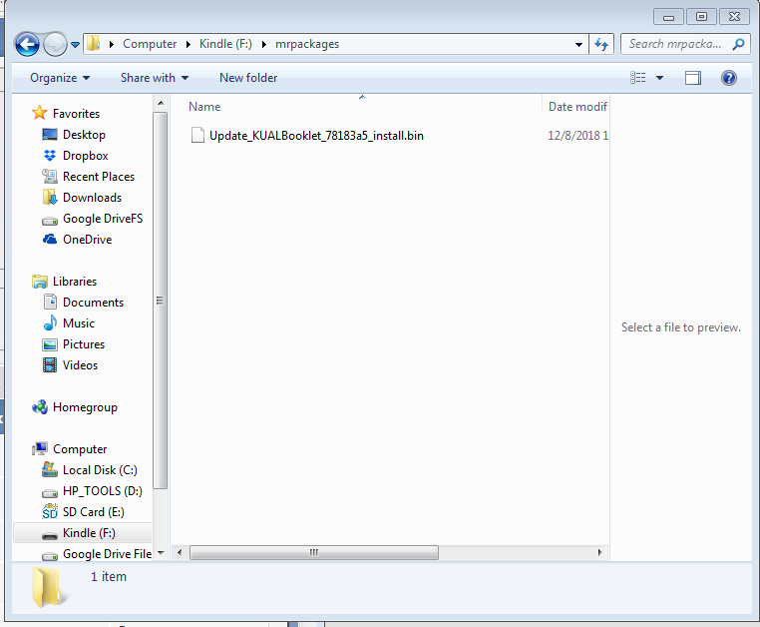Viewport: 760px width, 627px height.
Task: Open Downloads in Favorites
Action: 92,198
